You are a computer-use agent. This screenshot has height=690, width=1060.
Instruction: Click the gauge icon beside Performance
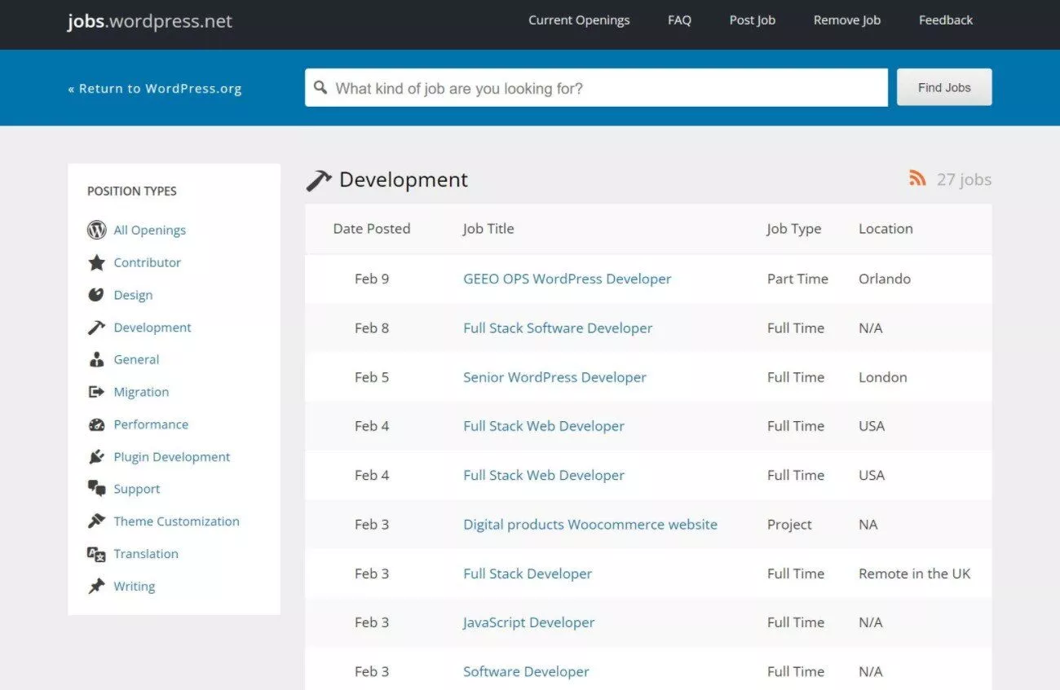[x=97, y=424]
